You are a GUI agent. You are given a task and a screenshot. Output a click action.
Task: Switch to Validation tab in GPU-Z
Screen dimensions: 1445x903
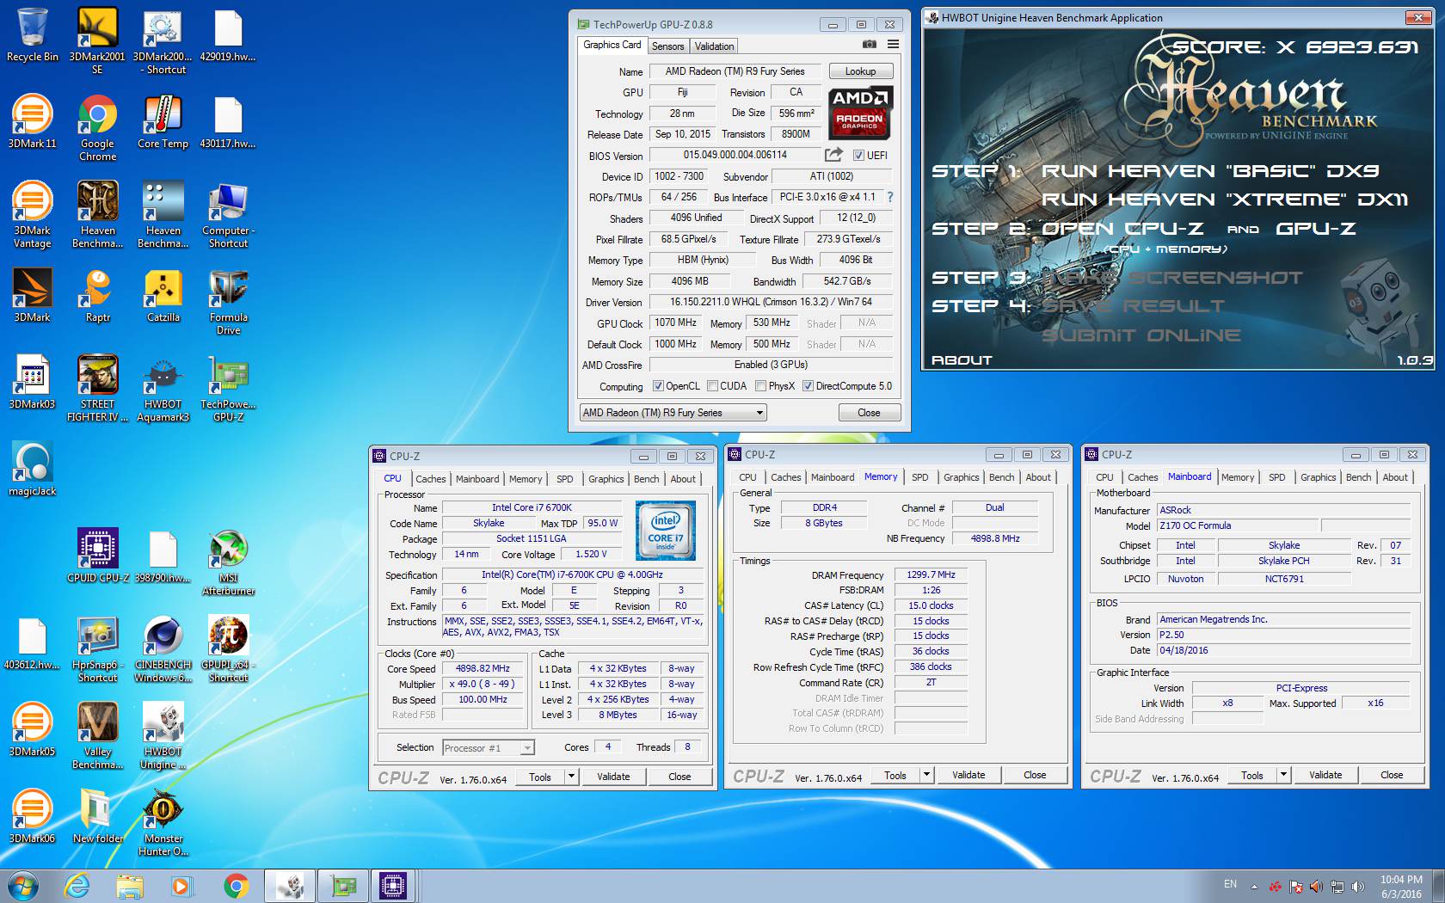tap(714, 46)
